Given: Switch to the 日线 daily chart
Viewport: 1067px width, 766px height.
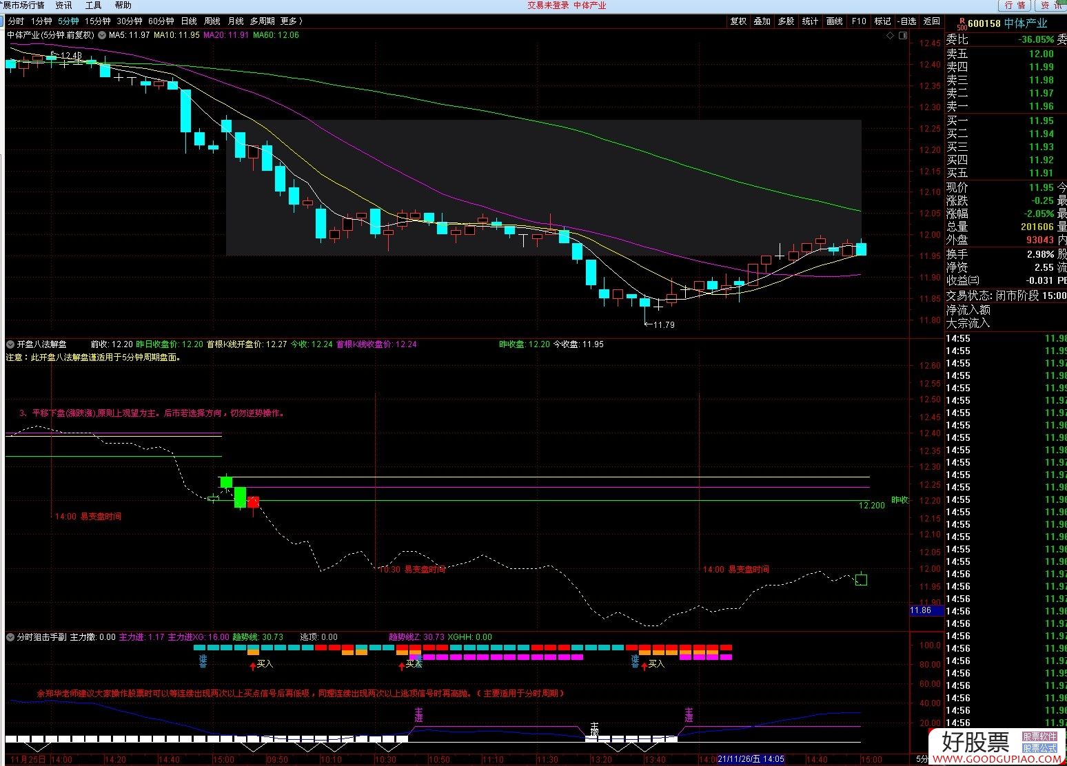Looking at the screenshot, I should pyautogui.click(x=189, y=21).
